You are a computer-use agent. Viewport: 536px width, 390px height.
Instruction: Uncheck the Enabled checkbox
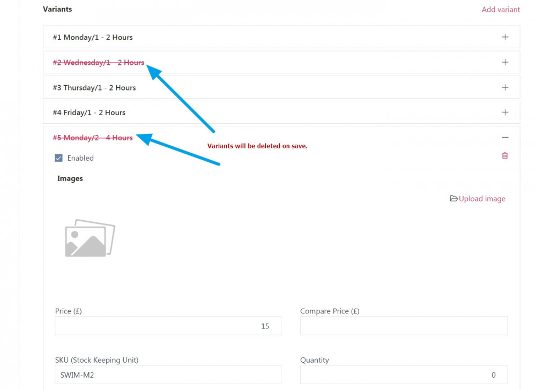click(x=59, y=158)
